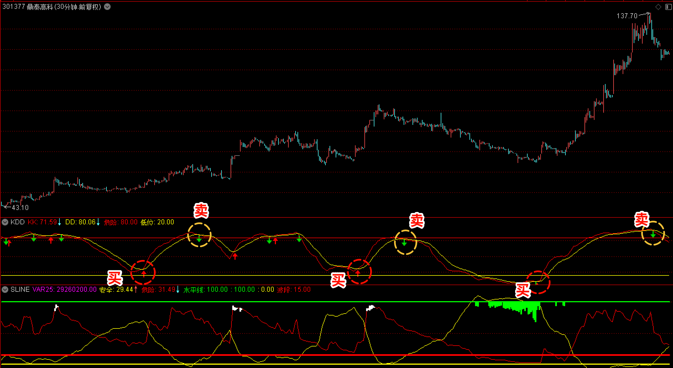Viewport: 673px width, 368px height.
Task: Click the VAR25 value in SLINE header
Action: click(x=76, y=290)
